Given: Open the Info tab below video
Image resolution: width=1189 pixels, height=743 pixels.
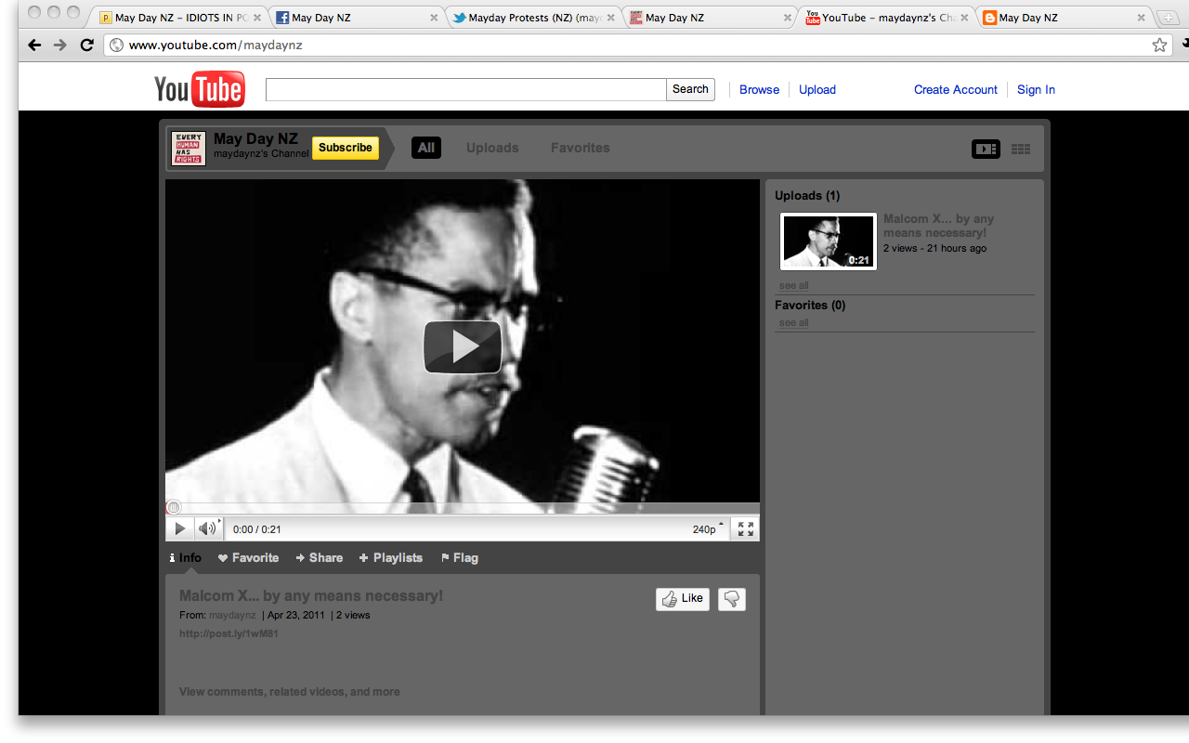Looking at the screenshot, I should tap(186, 558).
